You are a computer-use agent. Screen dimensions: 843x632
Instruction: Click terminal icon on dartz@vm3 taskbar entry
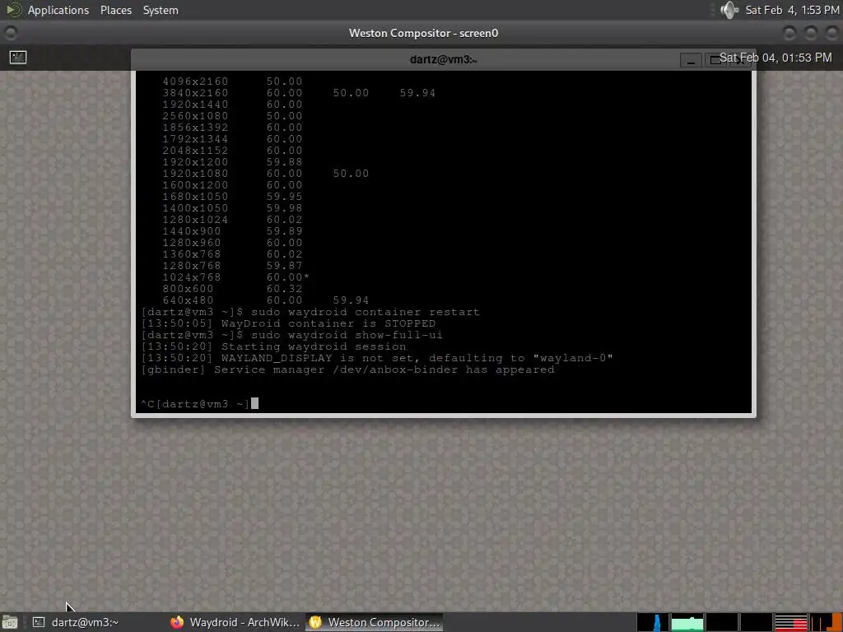coord(39,622)
